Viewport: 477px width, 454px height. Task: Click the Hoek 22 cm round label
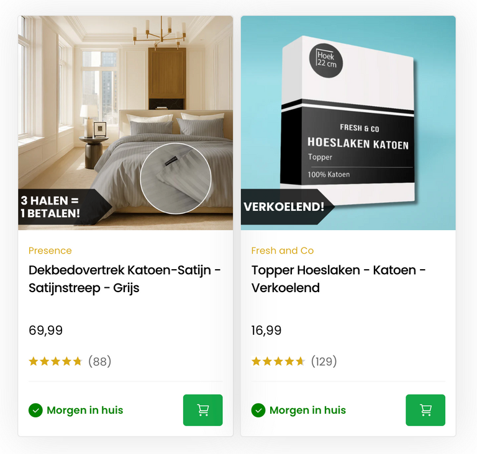coord(326,60)
